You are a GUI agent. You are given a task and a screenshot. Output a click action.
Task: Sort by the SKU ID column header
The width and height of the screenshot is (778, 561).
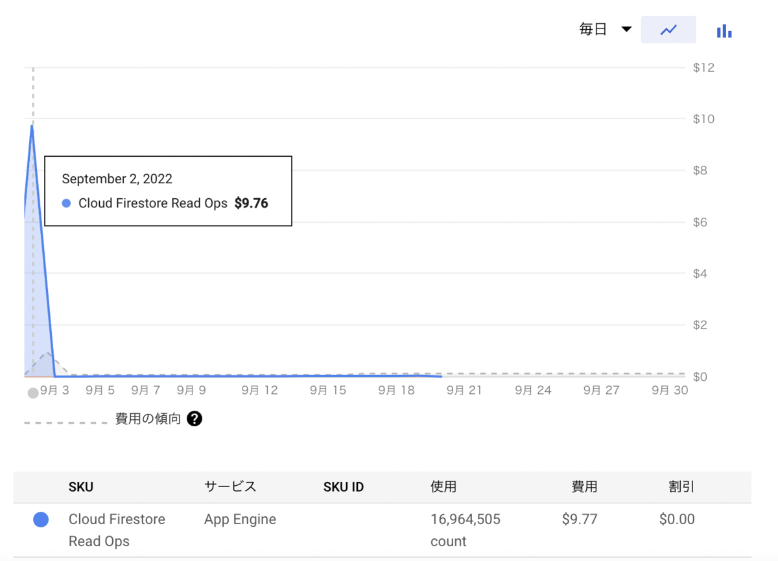(344, 487)
